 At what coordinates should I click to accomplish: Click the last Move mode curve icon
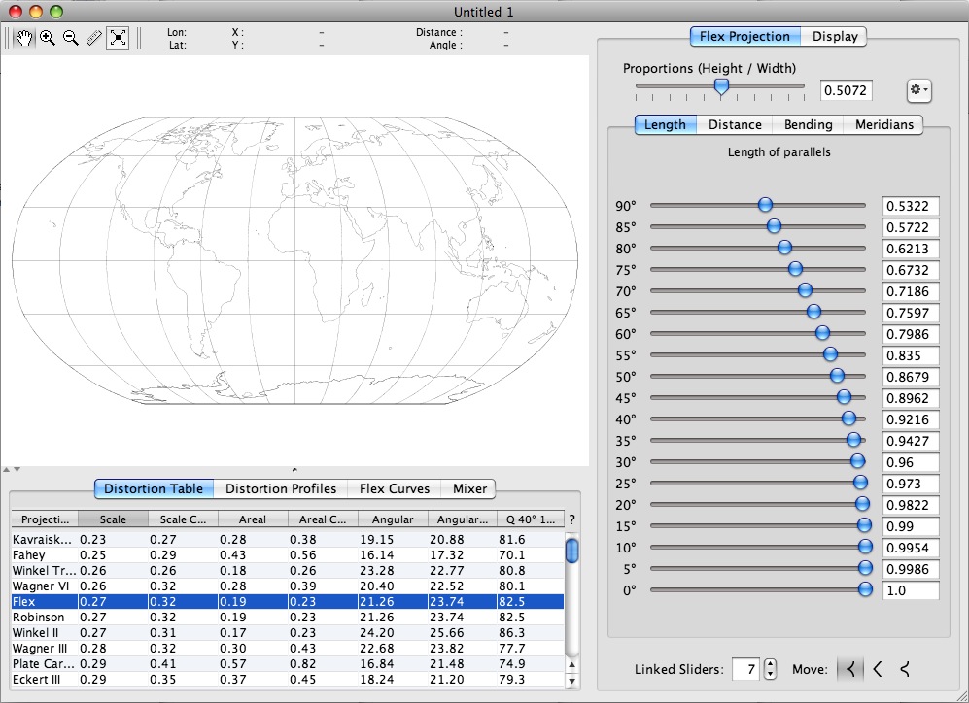click(905, 668)
